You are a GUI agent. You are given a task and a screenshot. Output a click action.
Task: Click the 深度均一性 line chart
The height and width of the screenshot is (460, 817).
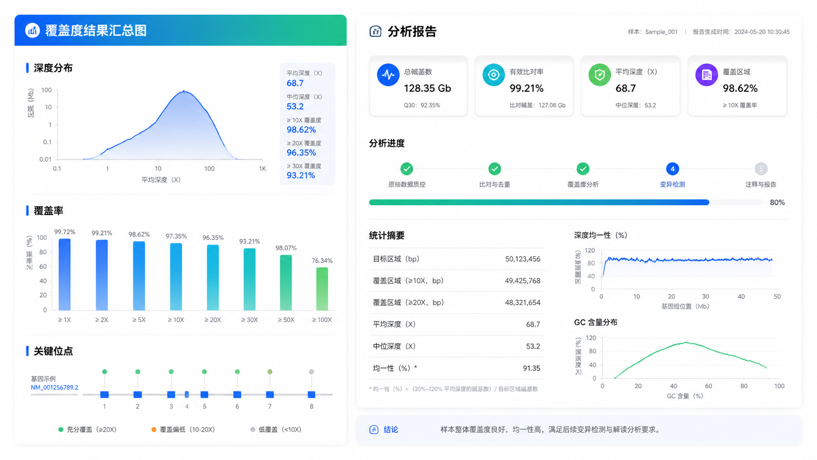coord(688,269)
